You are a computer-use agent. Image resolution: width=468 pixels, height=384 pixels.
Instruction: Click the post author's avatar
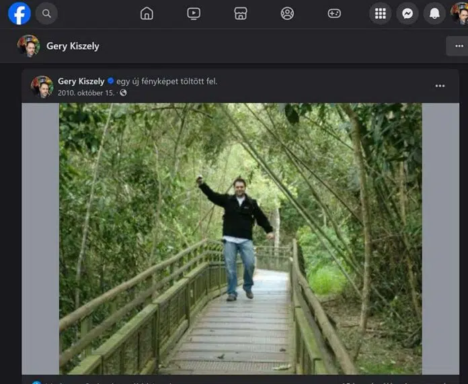click(x=42, y=87)
